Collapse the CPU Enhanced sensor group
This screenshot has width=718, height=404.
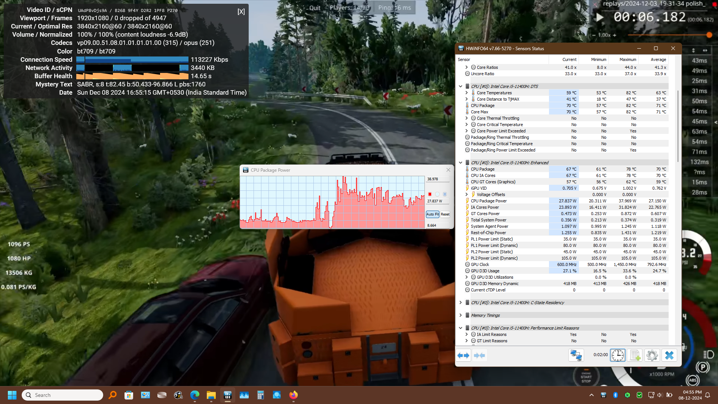(461, 163)
